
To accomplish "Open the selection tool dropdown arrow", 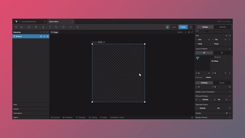I will tap(25, 27).
